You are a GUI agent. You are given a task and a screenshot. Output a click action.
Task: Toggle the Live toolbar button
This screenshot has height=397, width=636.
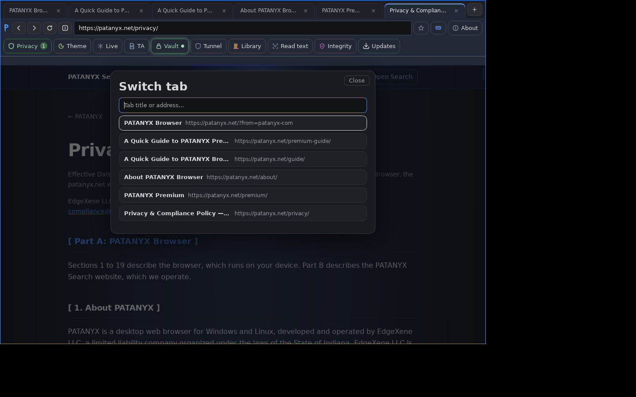(x=107, y=46)
